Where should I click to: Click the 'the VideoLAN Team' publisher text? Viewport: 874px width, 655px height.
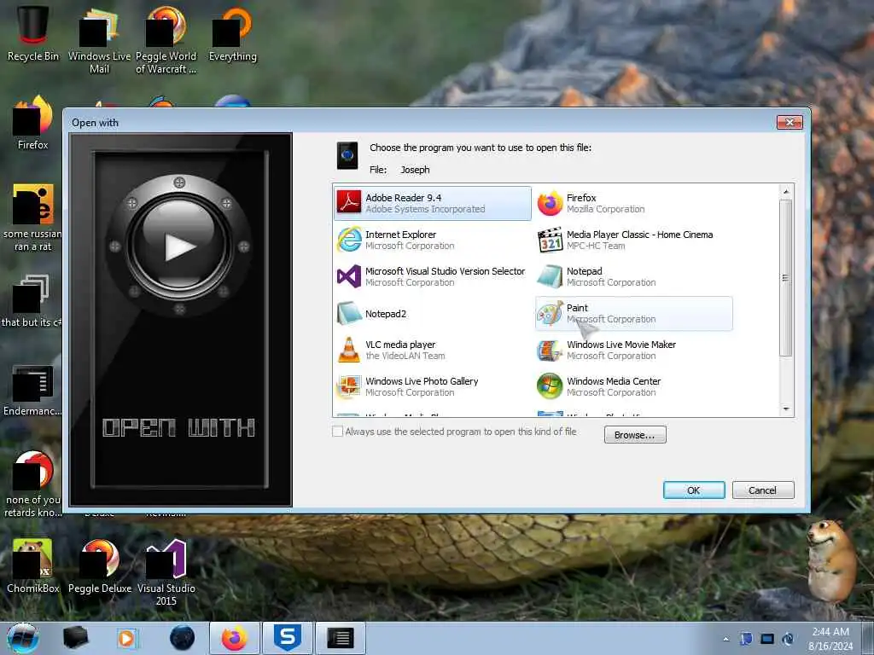click(405, 356)
